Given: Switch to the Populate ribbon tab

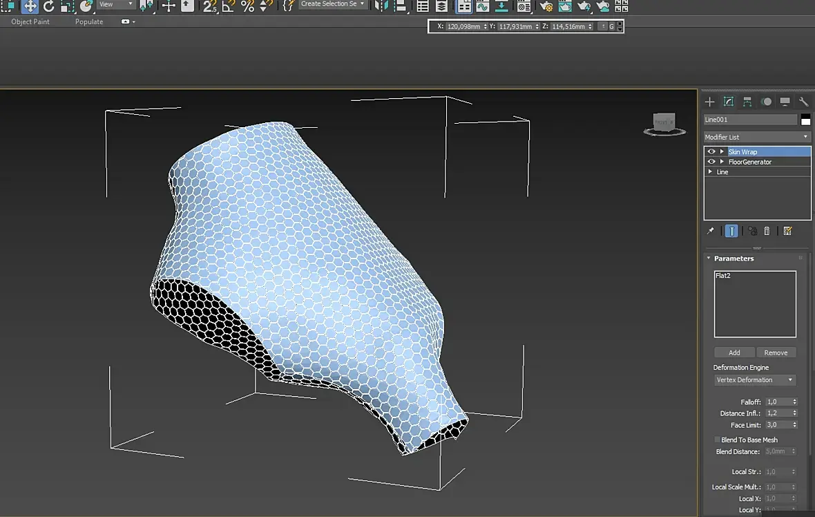Looking at the screenshot, I should click(89, 21).
